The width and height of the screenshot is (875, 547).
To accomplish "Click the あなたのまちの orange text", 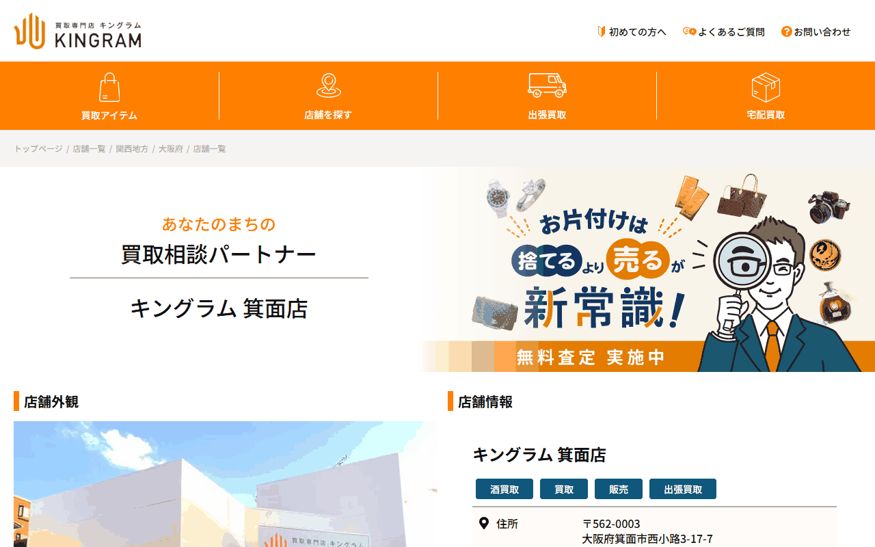I will pos(219,224).
